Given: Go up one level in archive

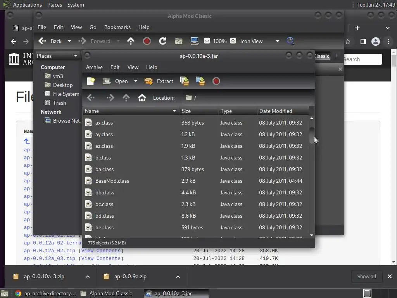Looking at the screenshot, I should (126, 98).
